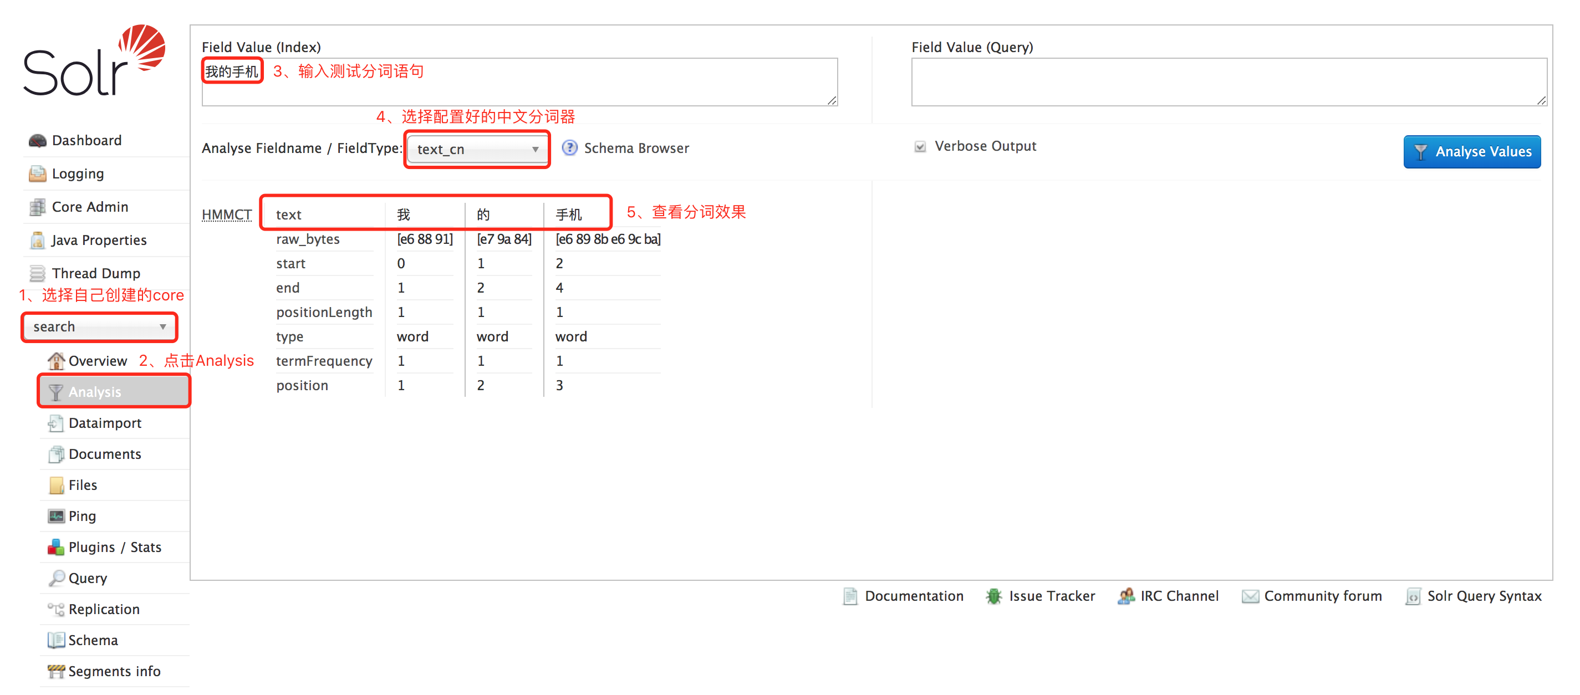Click the Documents pages icon
Screen dimensions: 1580x695
click(56, 454)
